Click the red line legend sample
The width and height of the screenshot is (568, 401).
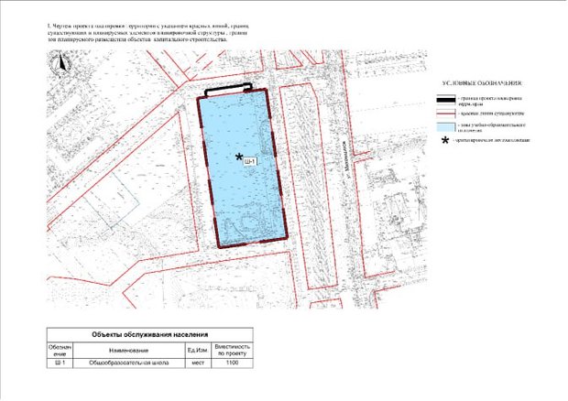tap(446, 112)
